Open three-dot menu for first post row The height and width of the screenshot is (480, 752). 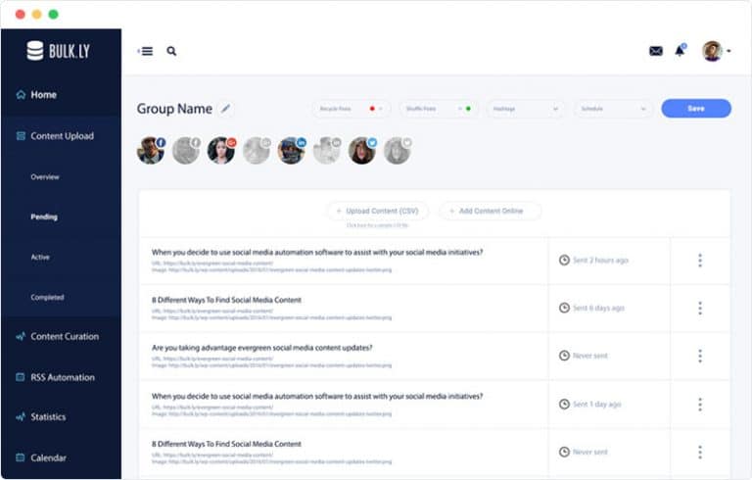pyautogui.click(x=699, y=260)
